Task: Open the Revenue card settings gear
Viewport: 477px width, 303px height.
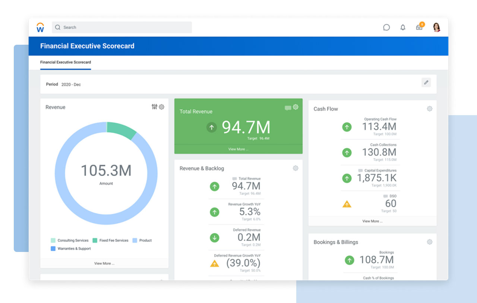Action: [x=162, y=107]
